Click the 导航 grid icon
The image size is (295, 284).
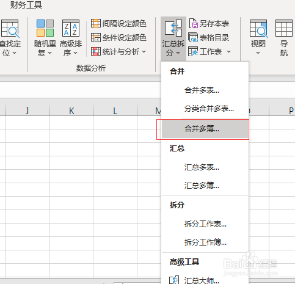284,28
